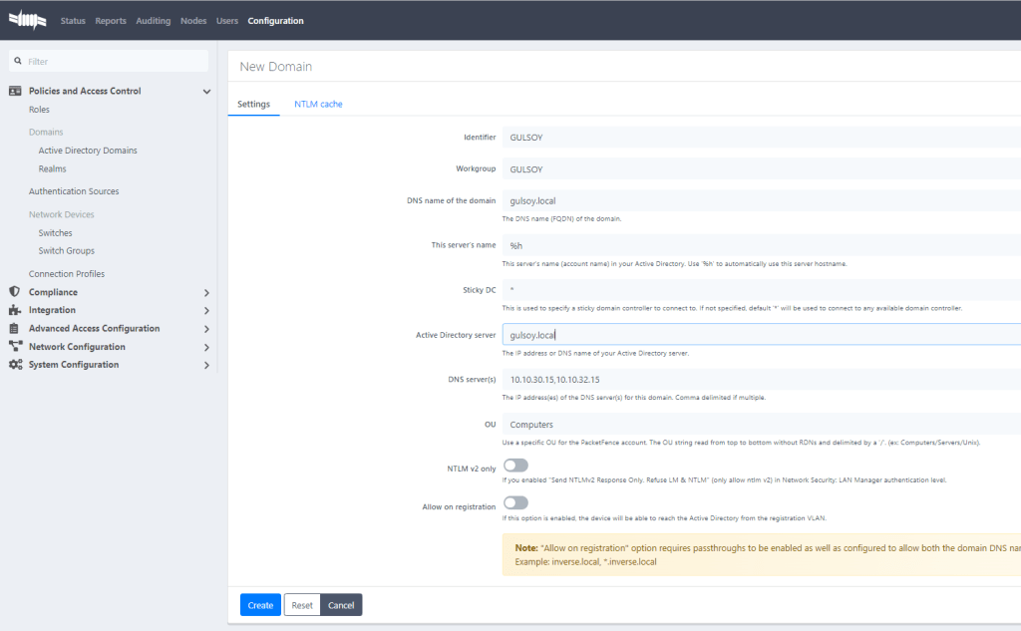This screenshot has height=631, width=1021.
Task: Open the Auditing menu in top bar
Action: [x=154, y=21]
